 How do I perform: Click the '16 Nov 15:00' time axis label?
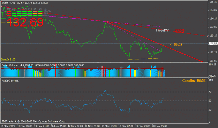click(58, 126)
